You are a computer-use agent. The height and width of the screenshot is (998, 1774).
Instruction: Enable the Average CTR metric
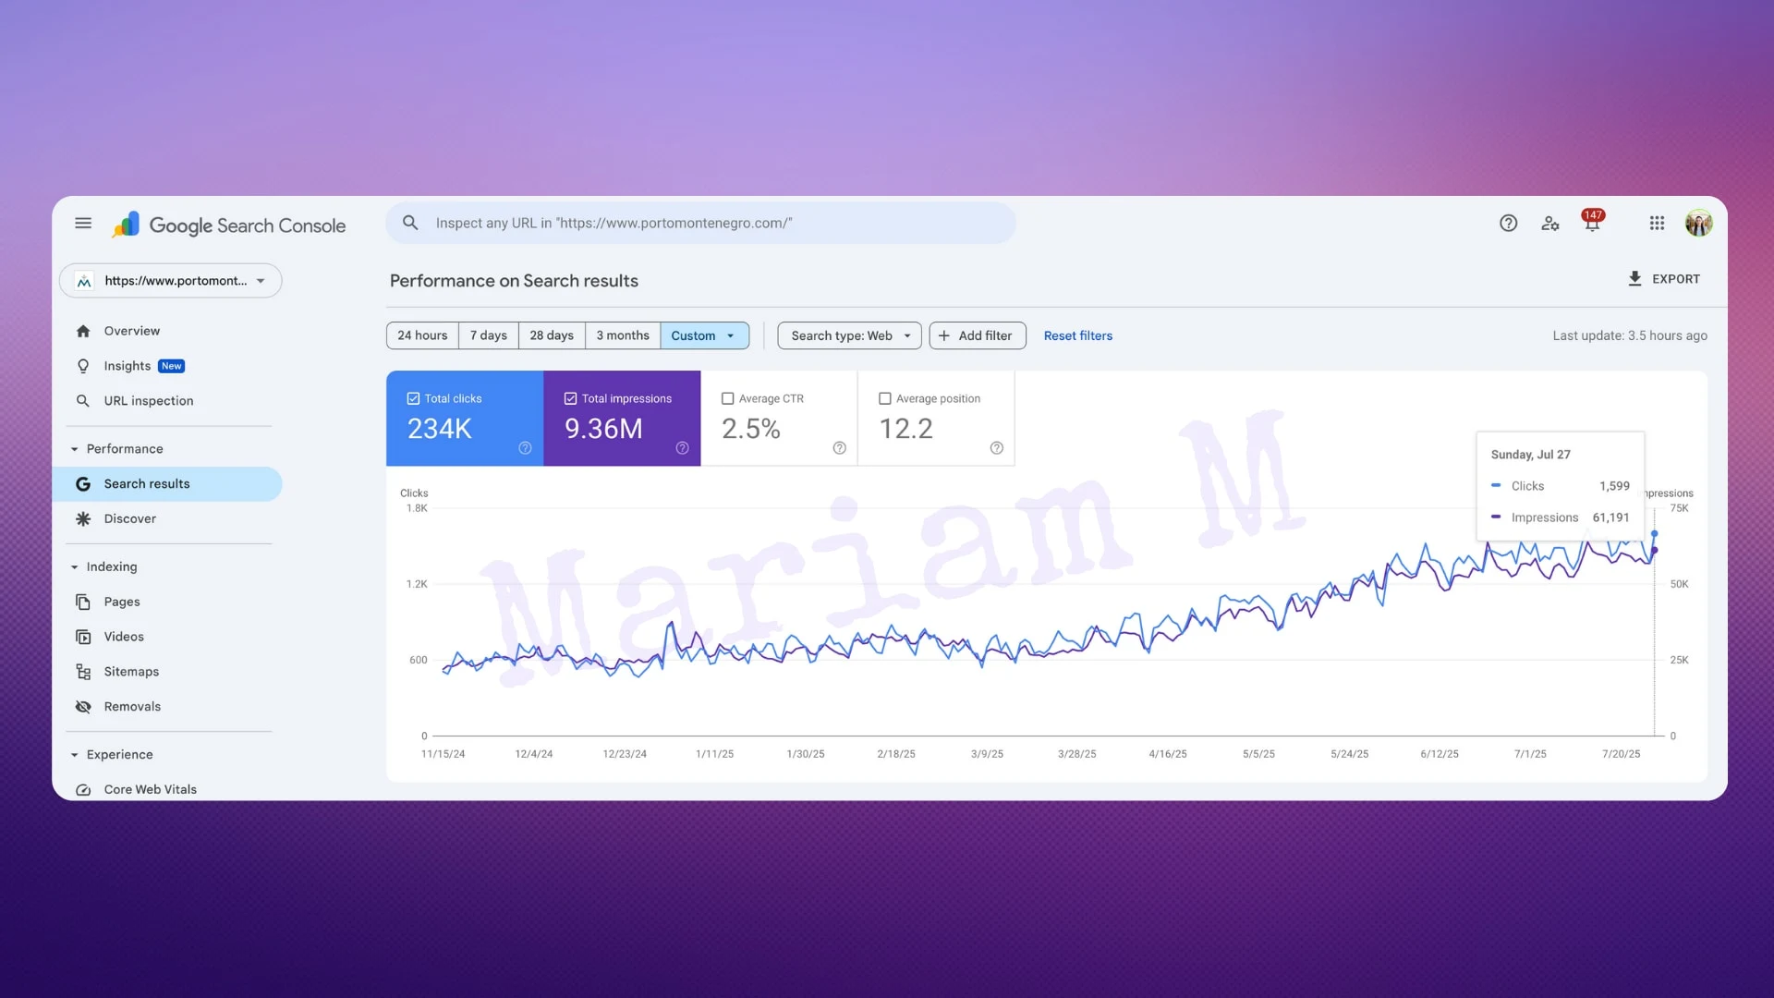click(x=726, y=398)
